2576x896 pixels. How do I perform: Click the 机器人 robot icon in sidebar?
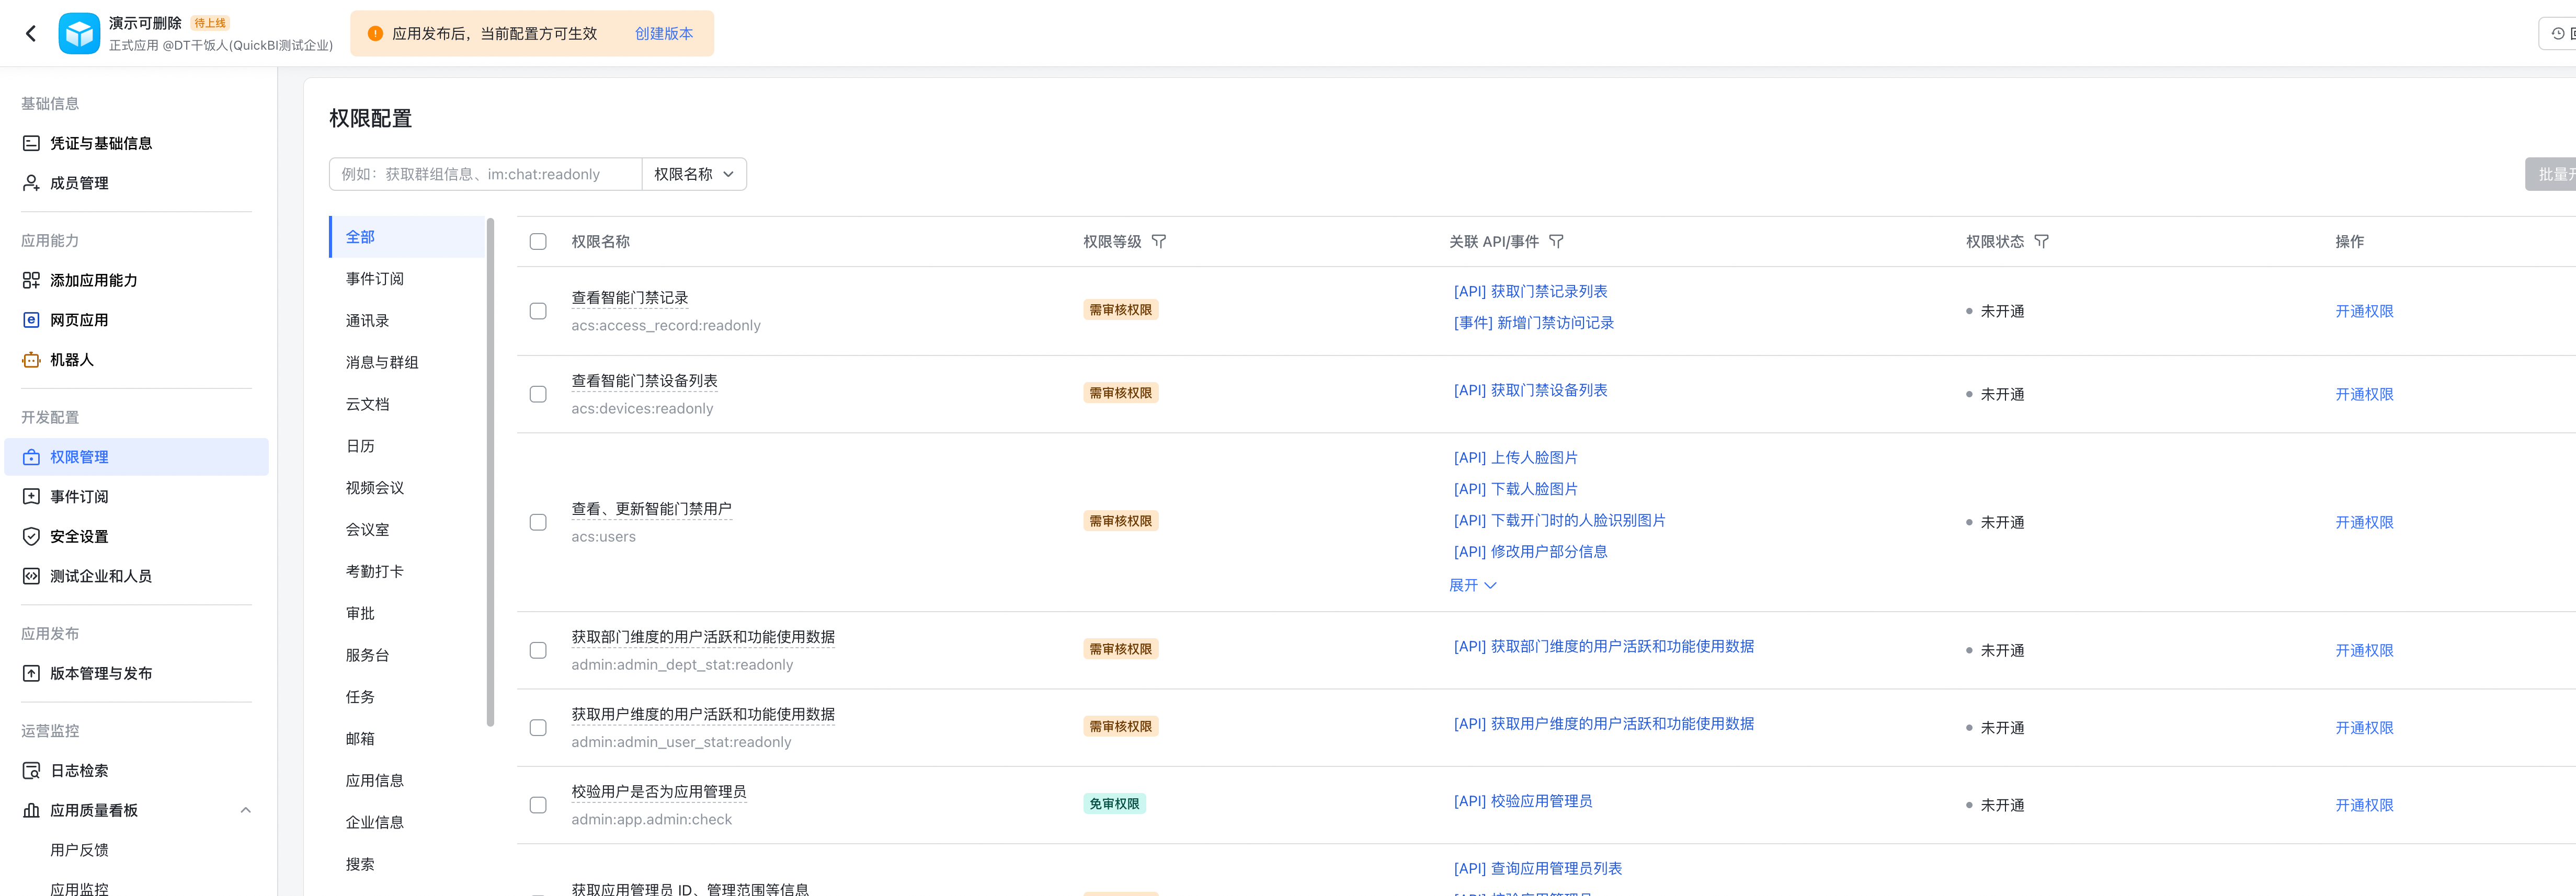click(x=31, y=360)
